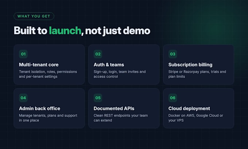Select the Cloud deployment card title

(x=189, y=109)
